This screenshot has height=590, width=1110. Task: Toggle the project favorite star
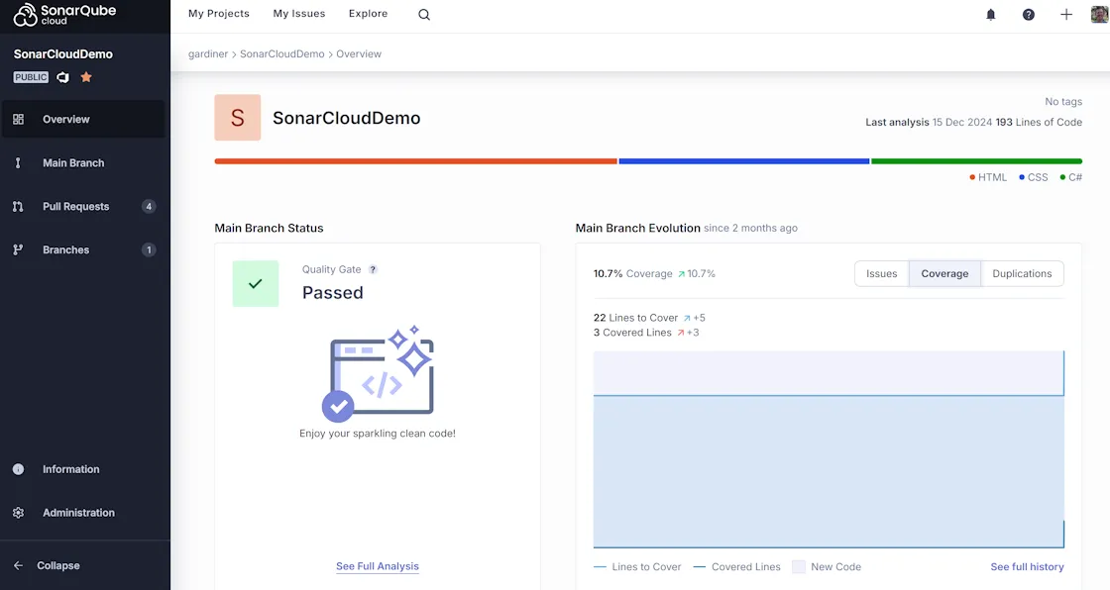85,76
